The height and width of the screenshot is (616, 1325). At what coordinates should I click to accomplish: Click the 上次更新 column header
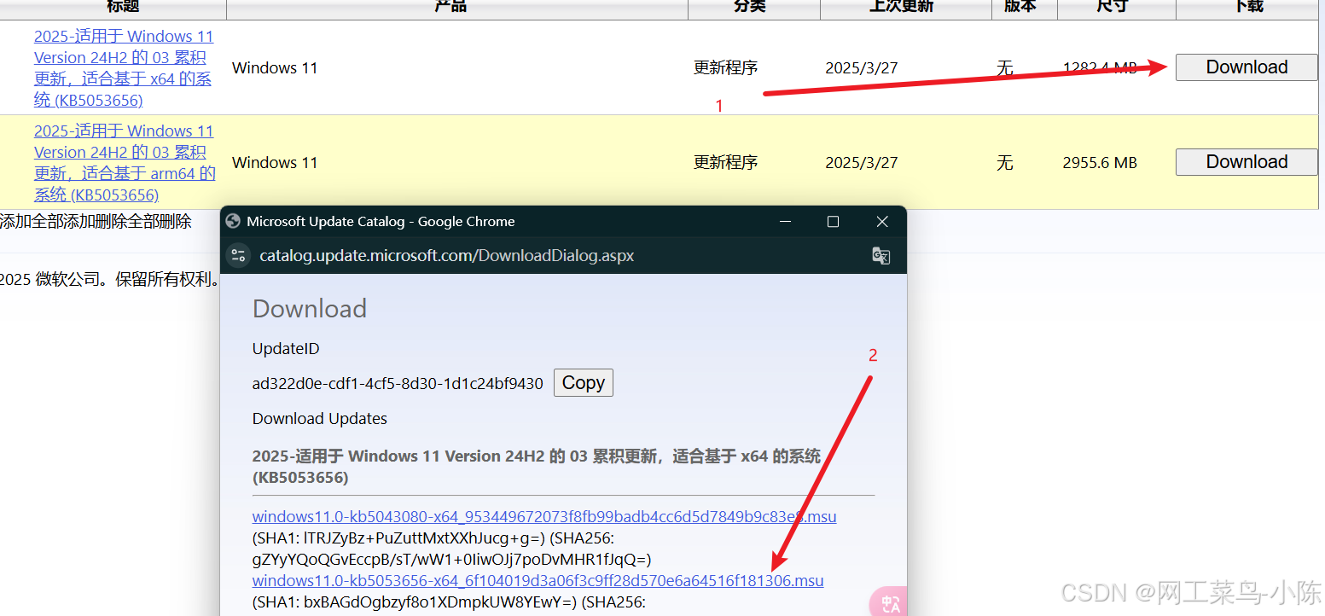pyautogui.click(x=901, y=6)
